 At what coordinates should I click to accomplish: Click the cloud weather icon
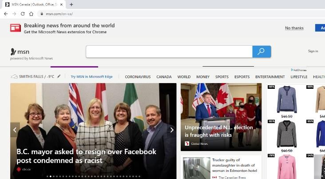tap(14, 77)
